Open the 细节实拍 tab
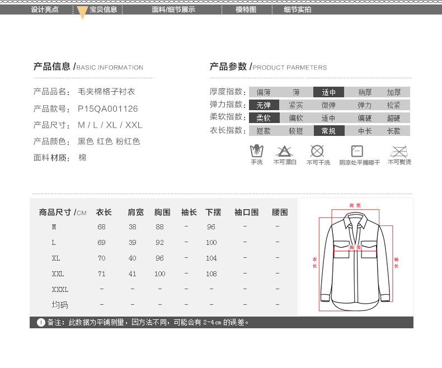 [x=298, y=10]
